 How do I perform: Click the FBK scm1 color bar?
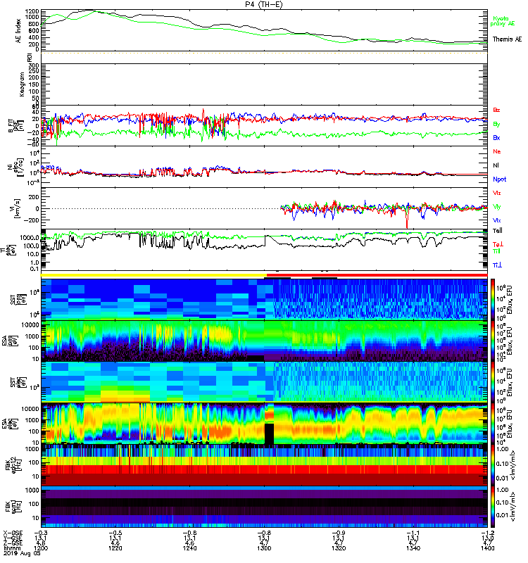point(492,507)
